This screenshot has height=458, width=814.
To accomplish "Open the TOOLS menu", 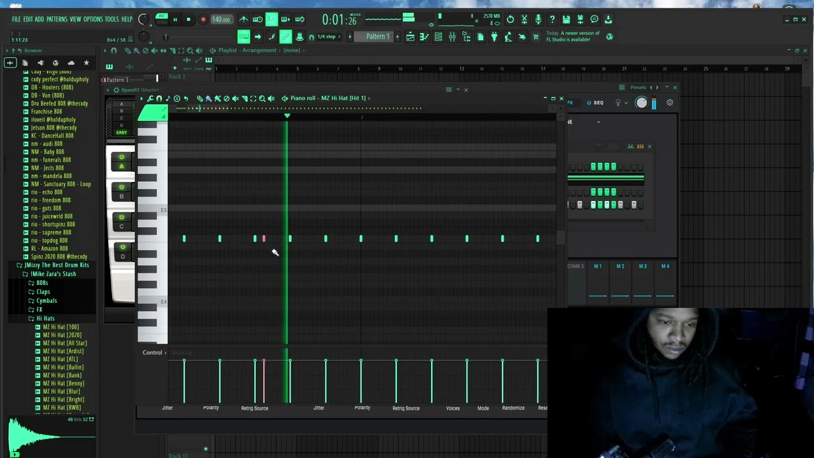I will pyautogui.click(x=112, y=19).
